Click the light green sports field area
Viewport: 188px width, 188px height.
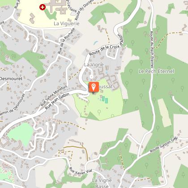[21, 134]
